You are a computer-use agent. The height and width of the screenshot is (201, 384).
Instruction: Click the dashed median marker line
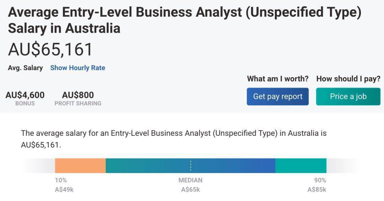coord(191,166)
